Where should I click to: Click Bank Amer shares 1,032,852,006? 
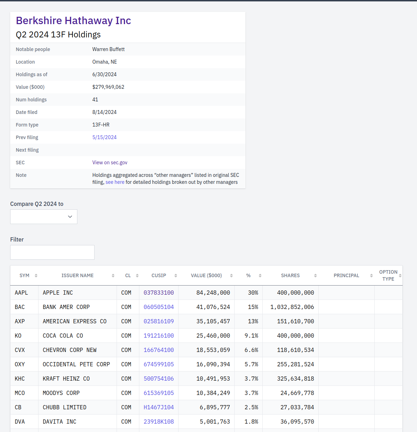tap(292, 307)
